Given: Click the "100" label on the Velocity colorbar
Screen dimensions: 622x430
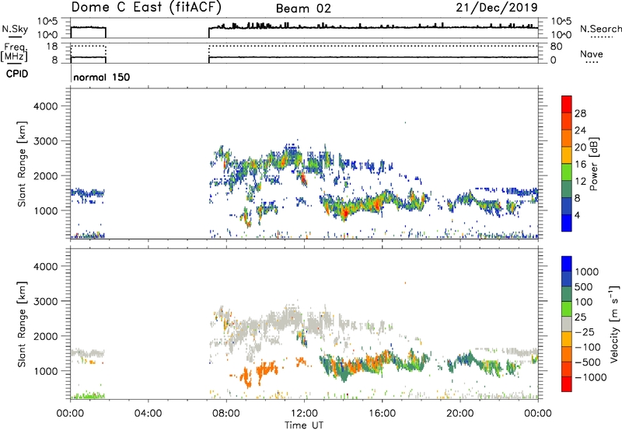Looking at the screenshot, I should pyautogui.click(x=584, y=302).
